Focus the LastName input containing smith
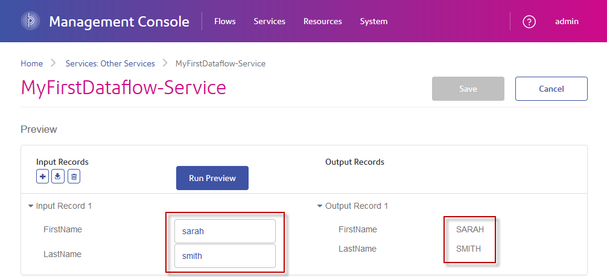 (224, 256)
